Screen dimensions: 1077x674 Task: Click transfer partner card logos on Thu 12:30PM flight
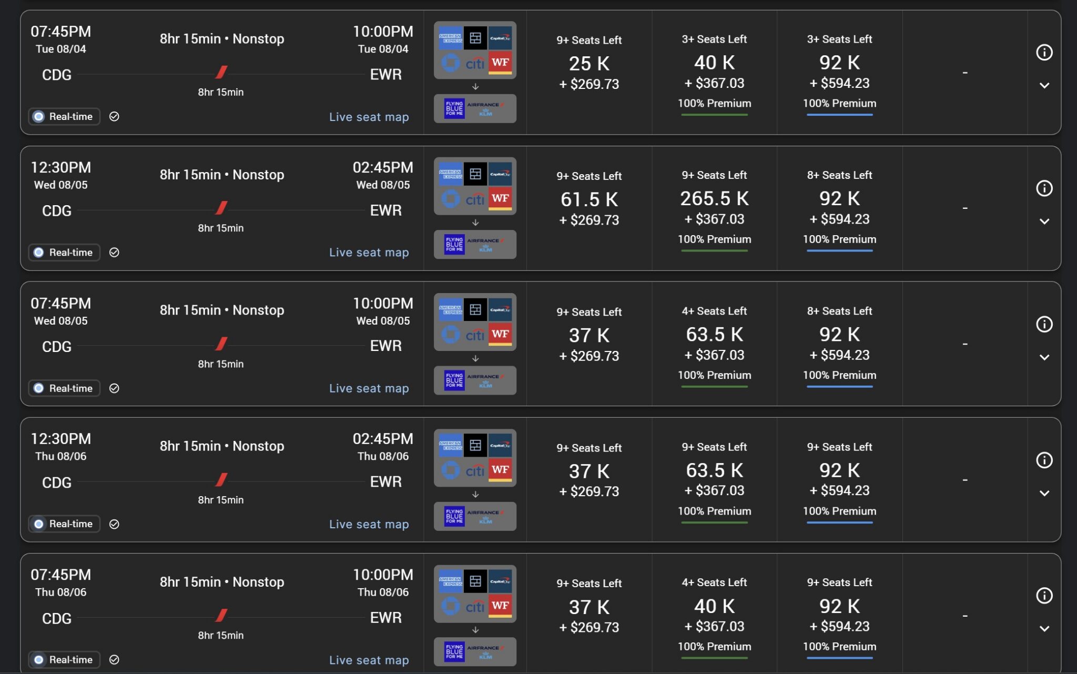pyautogui.click(x=475, y=458)
